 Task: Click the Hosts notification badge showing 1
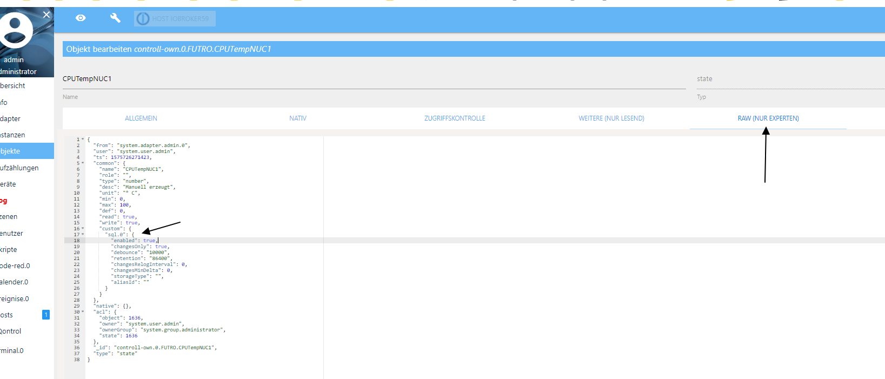coord(46,315)
